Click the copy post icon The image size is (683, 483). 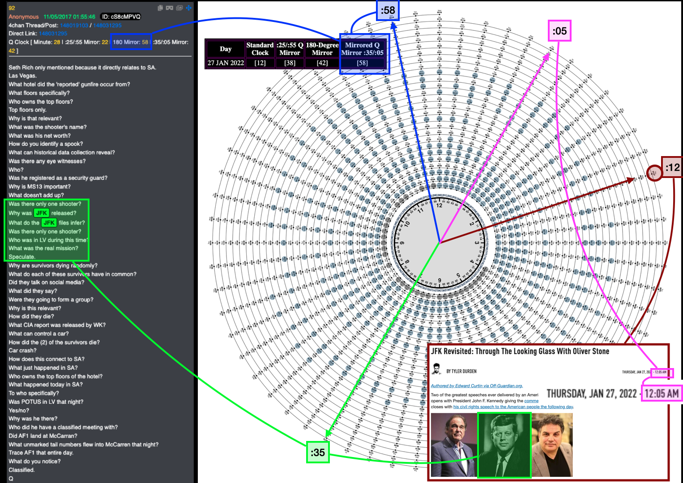pyautogui.click(x=160, y=8)
